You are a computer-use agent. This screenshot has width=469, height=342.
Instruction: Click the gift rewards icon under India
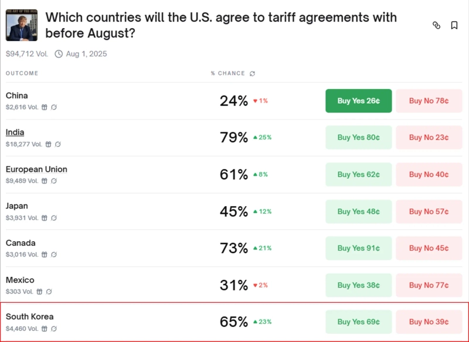coord(49,144)
